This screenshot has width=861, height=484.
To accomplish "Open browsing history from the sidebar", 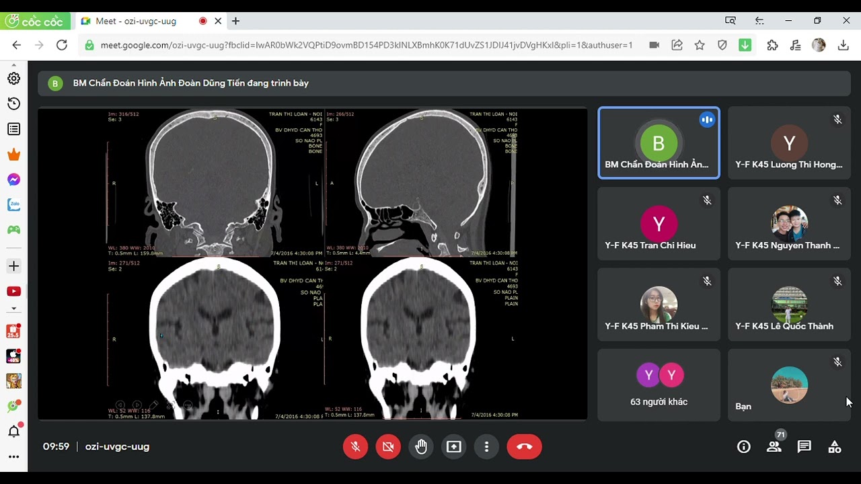I will coord(13,104).
